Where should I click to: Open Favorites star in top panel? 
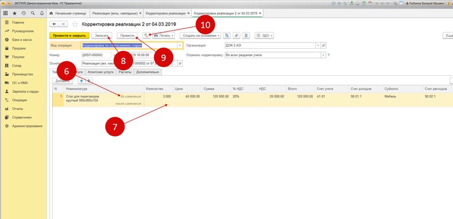(15, 13)
